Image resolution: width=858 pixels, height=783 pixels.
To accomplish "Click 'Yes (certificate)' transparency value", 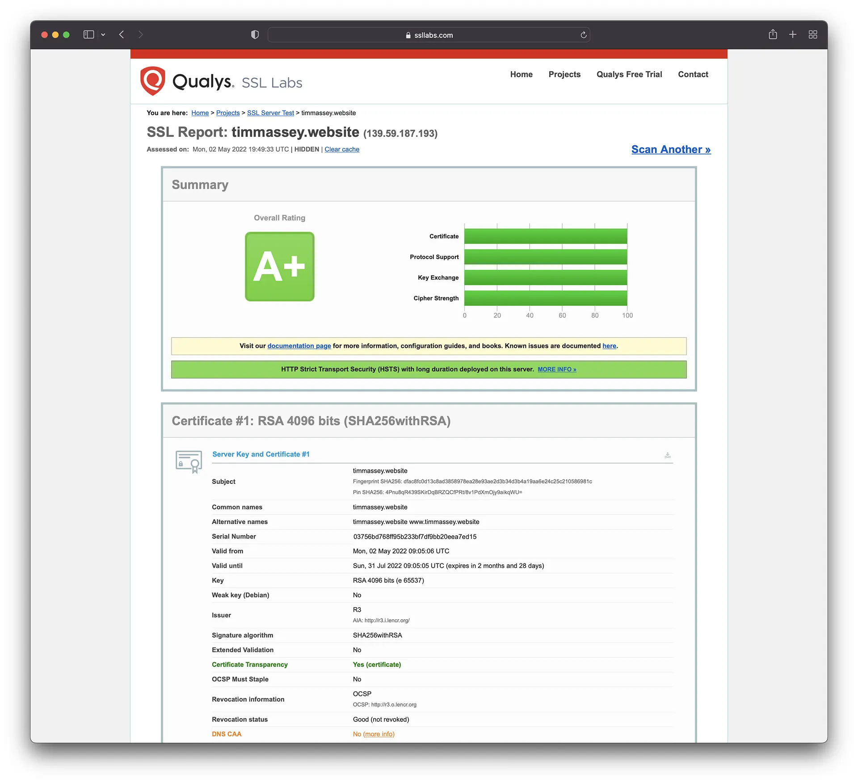I will pyautogui.click(x=377, y=665).
